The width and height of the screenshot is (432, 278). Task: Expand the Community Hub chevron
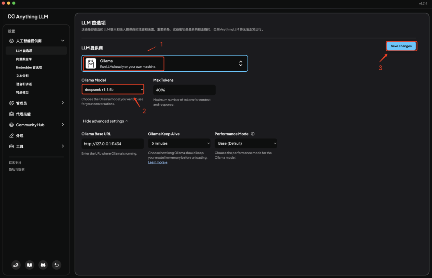pyautogui.click(x=63, y=125)
